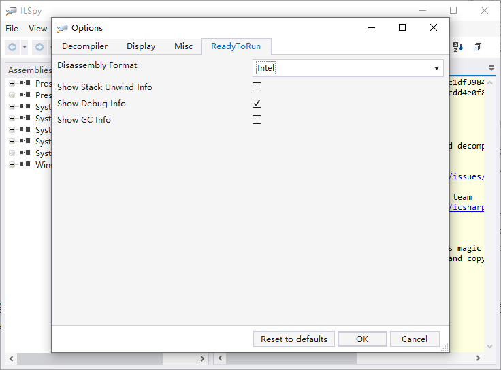This screenshot has width=501, height=370.
Task: Click the back navigation arrow icon
Action: [x=12, y=47]
